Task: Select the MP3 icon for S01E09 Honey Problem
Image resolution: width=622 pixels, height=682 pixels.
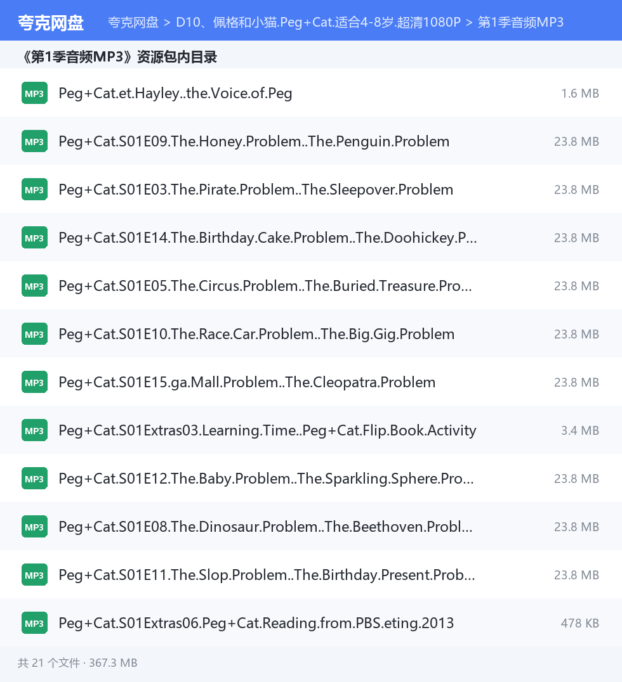Action: (34, 141)
